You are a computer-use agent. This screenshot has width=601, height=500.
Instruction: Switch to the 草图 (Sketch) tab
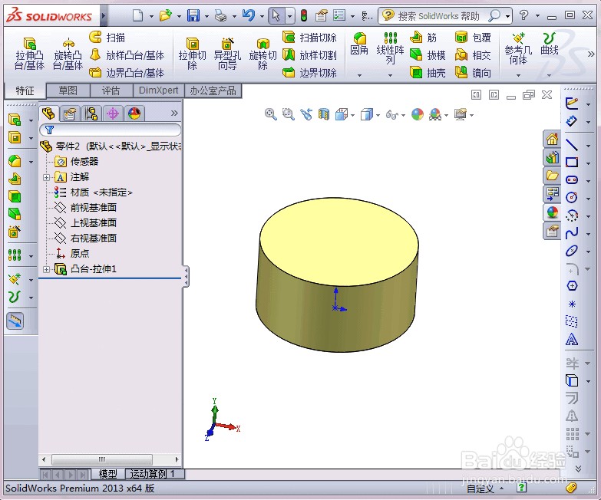pyautogui.click(x=68, y=90)
